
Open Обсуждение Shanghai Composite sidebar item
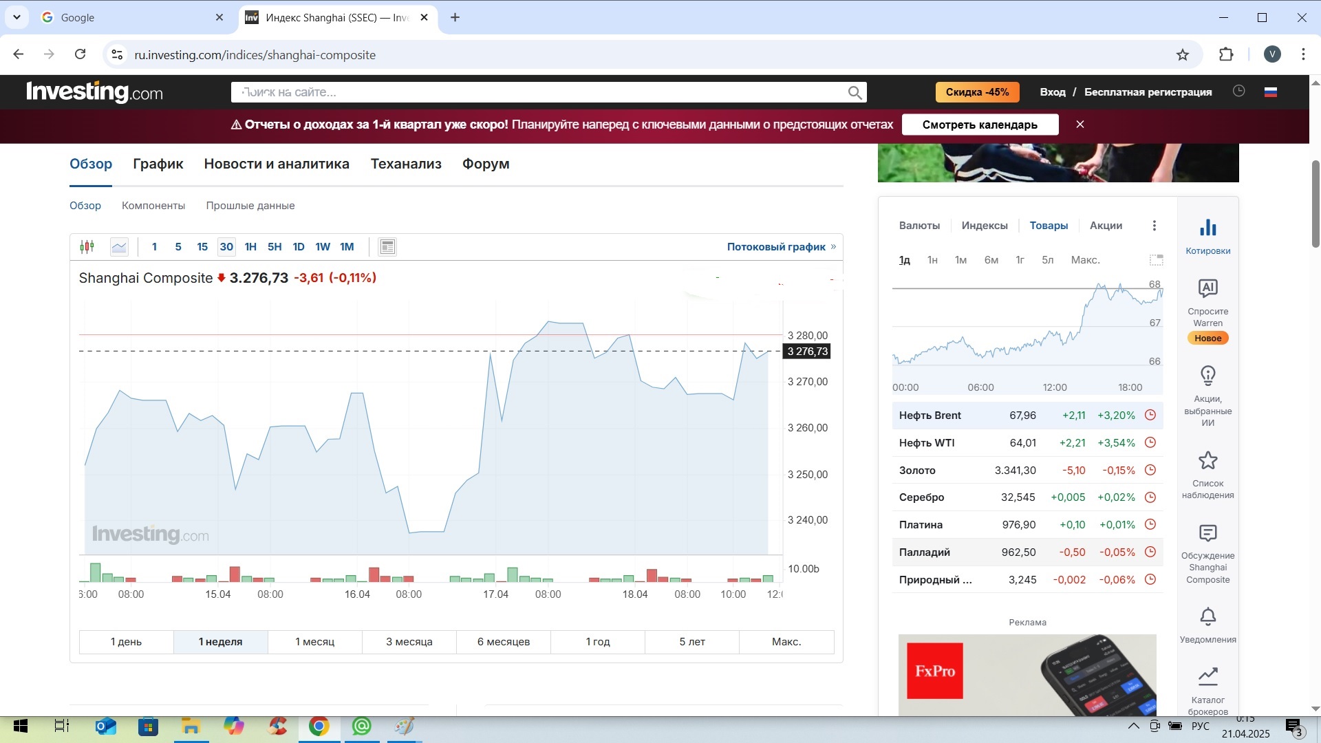click(1208, 554)
